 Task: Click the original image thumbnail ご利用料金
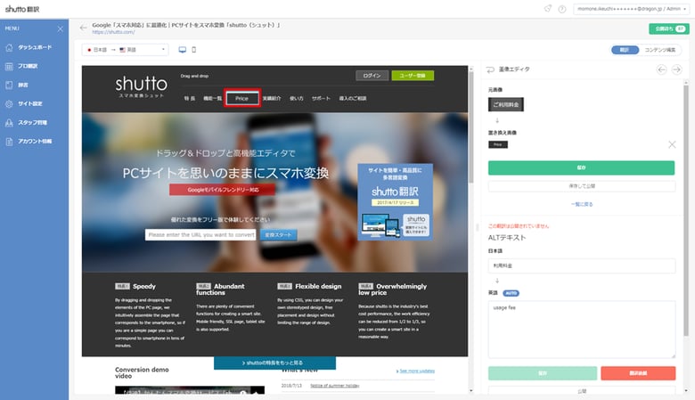coord(506,104)
